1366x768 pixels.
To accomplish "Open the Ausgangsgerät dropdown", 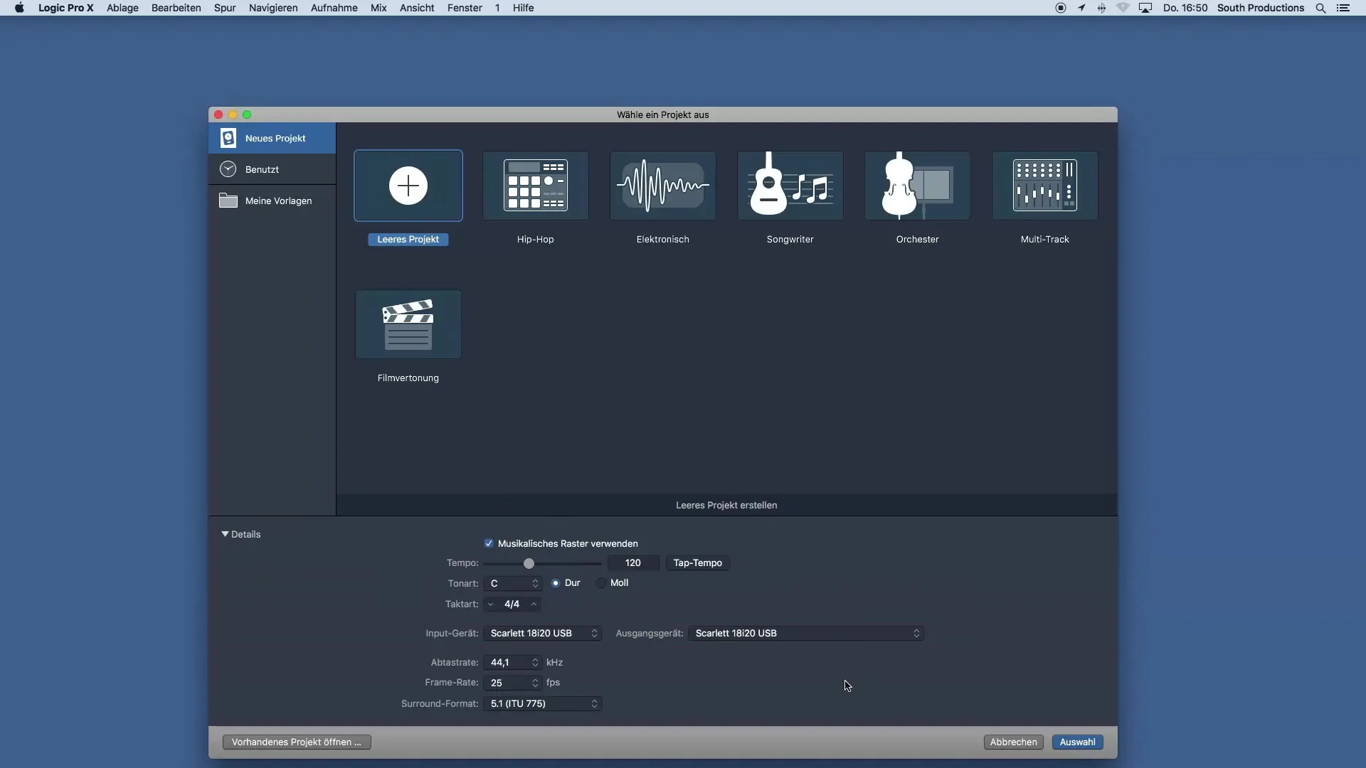I will pyautogui.click(x=805, y=633).
